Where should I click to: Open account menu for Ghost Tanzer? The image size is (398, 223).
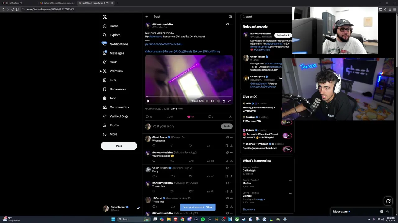click(x=137, y=208)
